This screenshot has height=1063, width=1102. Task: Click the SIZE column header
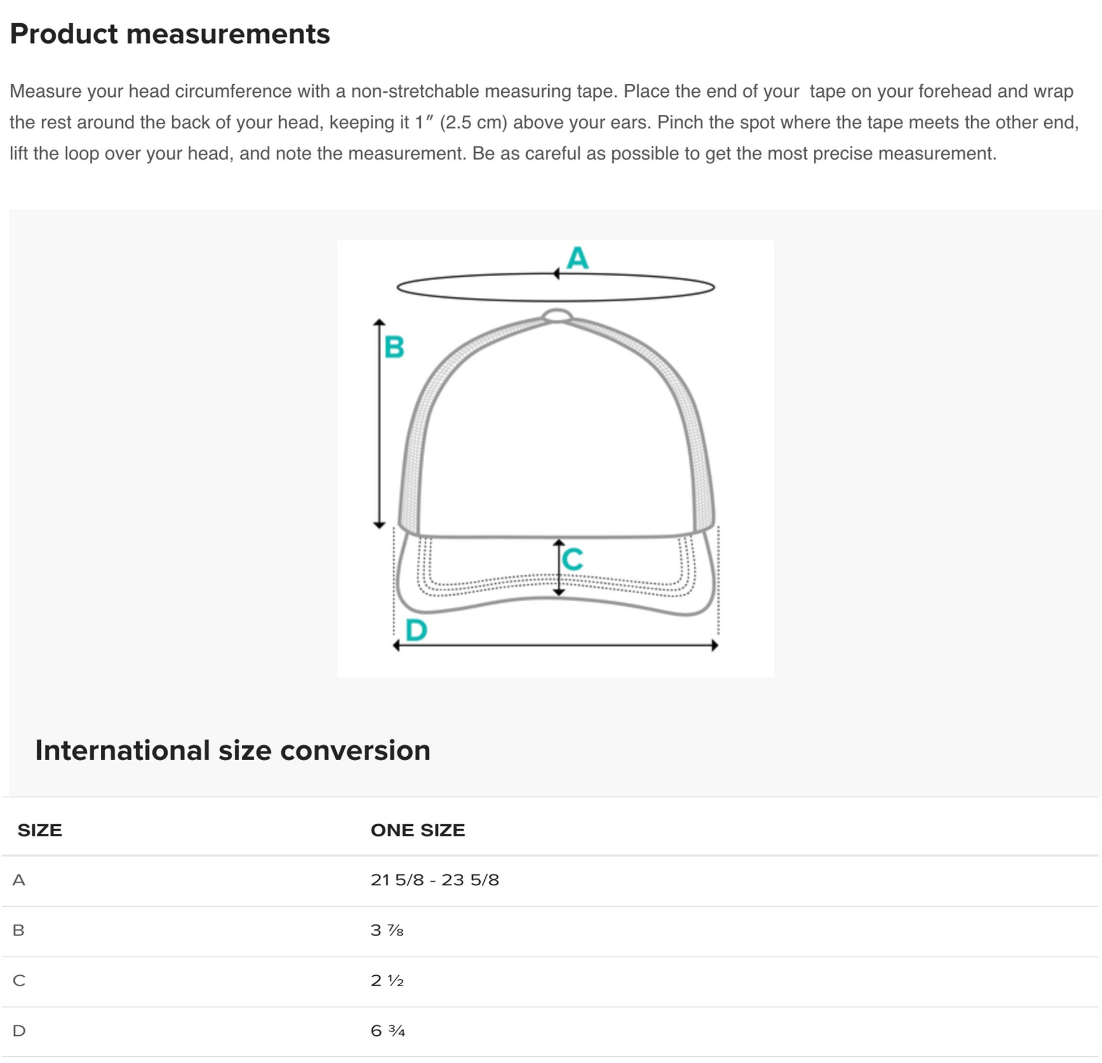coord(40,830)
